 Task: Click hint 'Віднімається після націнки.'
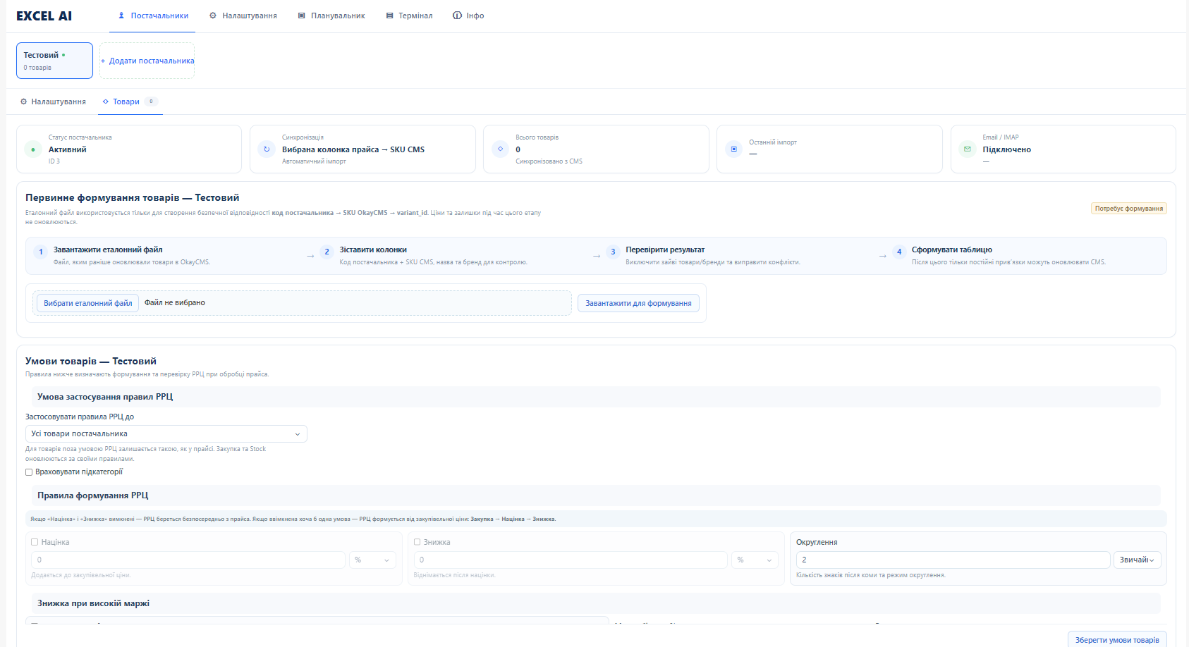tap(454, 575)
